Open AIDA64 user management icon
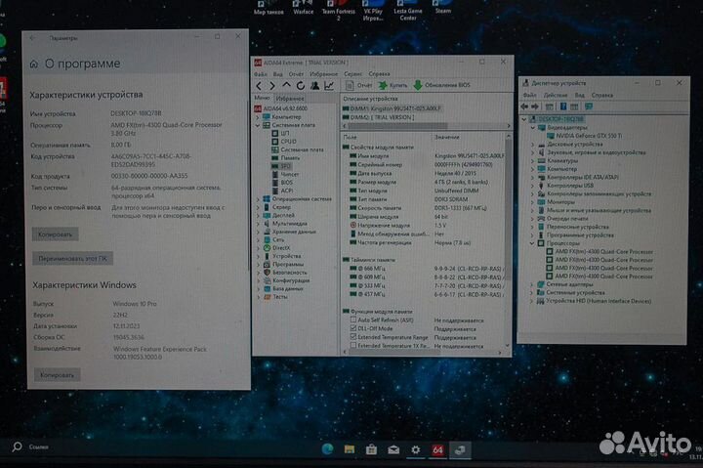703x468 pixels. click(x=314, y=85)
